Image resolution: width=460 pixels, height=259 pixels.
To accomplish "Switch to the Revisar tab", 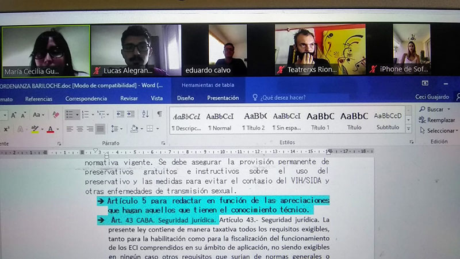I will point(129,98).
